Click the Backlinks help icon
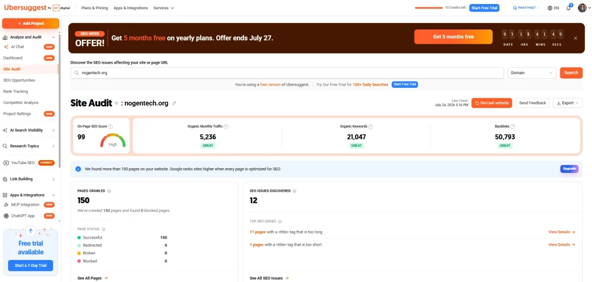 coord(513,127)
